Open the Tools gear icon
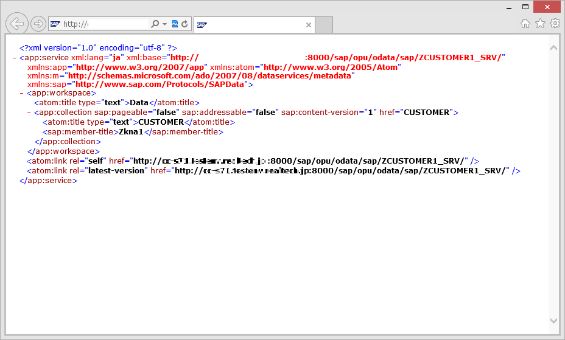This screenshot has height=340, width=565. [555, 23]
